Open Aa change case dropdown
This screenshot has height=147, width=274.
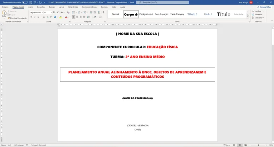click(62, 12)
